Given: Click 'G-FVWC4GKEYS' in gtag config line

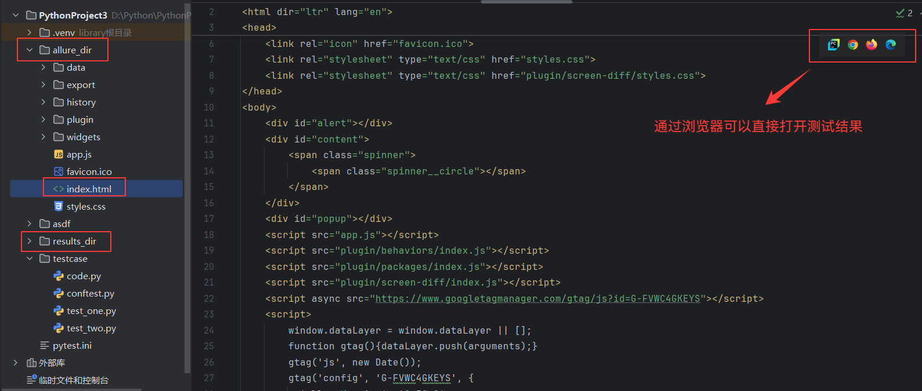Looking at the screenshot, I should tap(416, 378).
